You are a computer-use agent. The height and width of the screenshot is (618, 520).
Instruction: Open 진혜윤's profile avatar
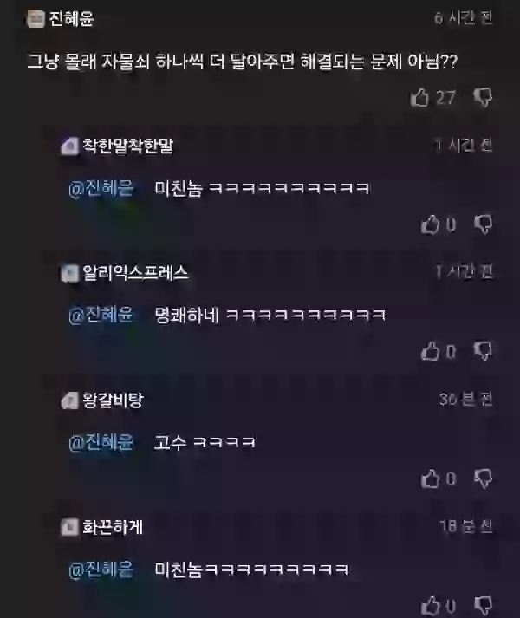coord(36,19)
